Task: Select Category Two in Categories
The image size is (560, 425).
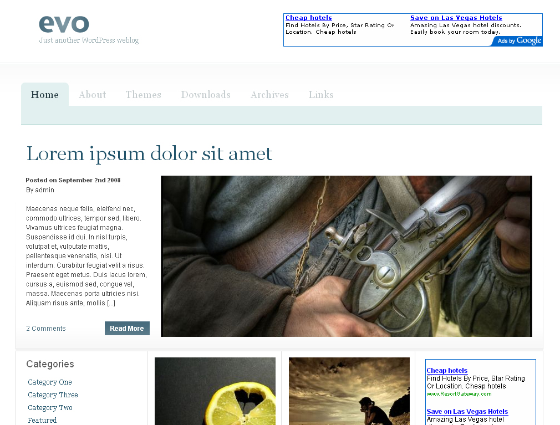Action: (x=50, y=408)
